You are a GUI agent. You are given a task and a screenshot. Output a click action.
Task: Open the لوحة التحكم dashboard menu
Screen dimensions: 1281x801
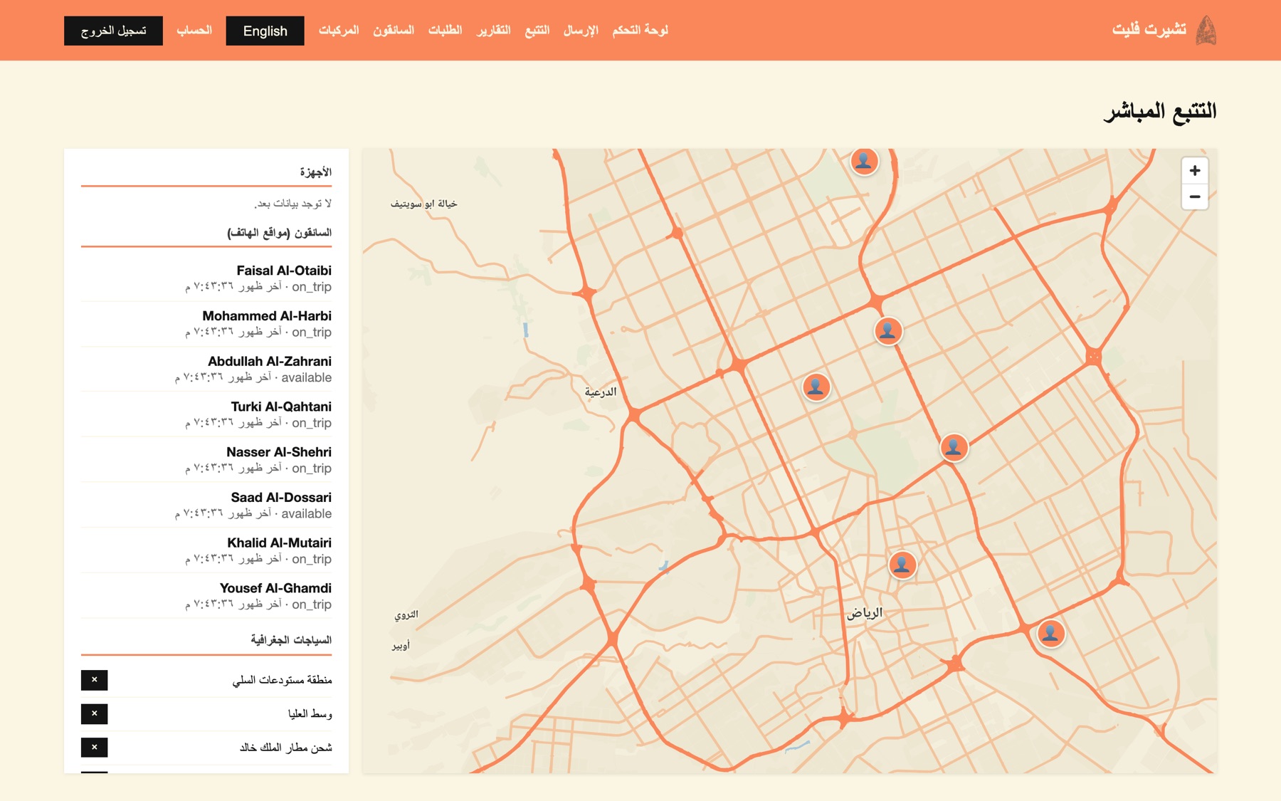(640, 30)
